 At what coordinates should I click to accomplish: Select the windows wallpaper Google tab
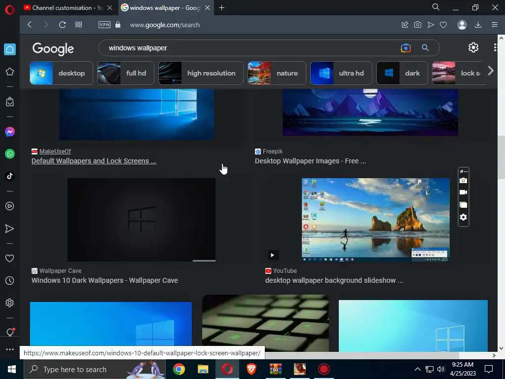(165, 8)
